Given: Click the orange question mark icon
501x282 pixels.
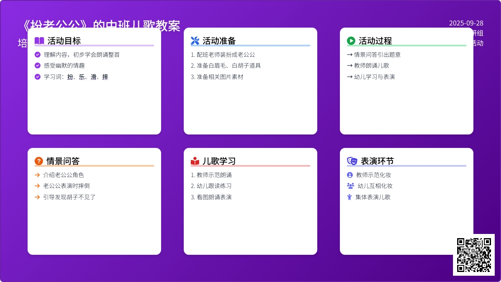Looking at the screenshot, I should click(39, 161).
